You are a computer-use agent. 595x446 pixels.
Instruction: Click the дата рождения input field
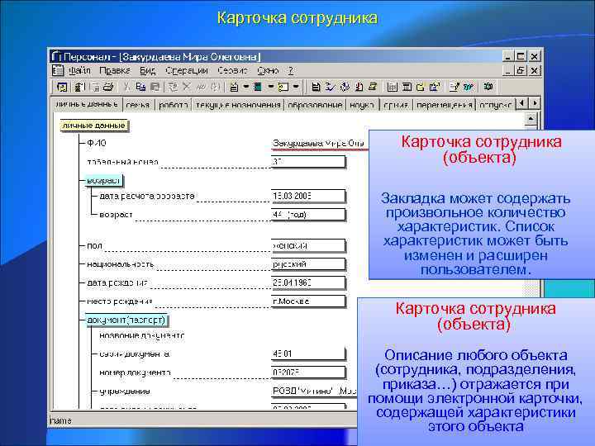pyautogui.click(x=308, y=282)
